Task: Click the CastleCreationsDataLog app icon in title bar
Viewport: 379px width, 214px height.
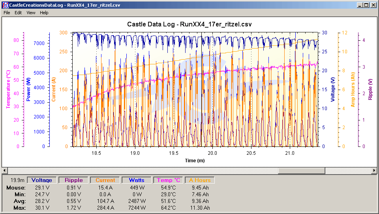Action: click(x=5, y=5)
